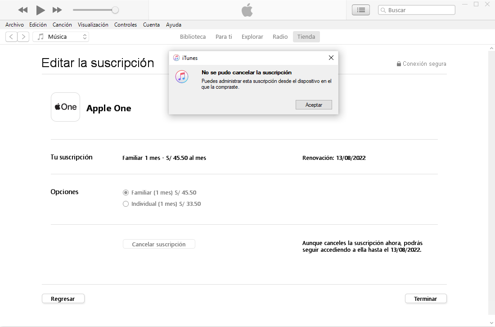Click the Familiar 1 mes - S/ 45.50 al mes text
495x327 pixels.
[164, 158]
